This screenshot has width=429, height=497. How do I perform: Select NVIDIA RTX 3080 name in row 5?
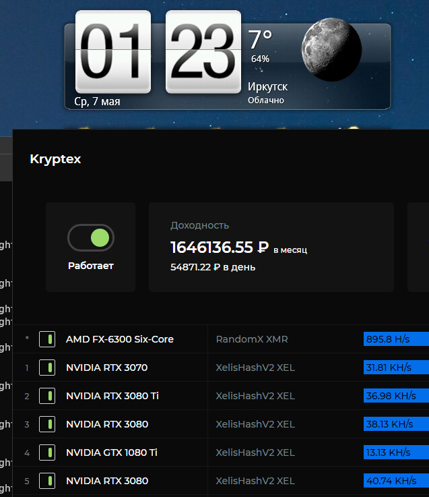click(x=107, y=481)
